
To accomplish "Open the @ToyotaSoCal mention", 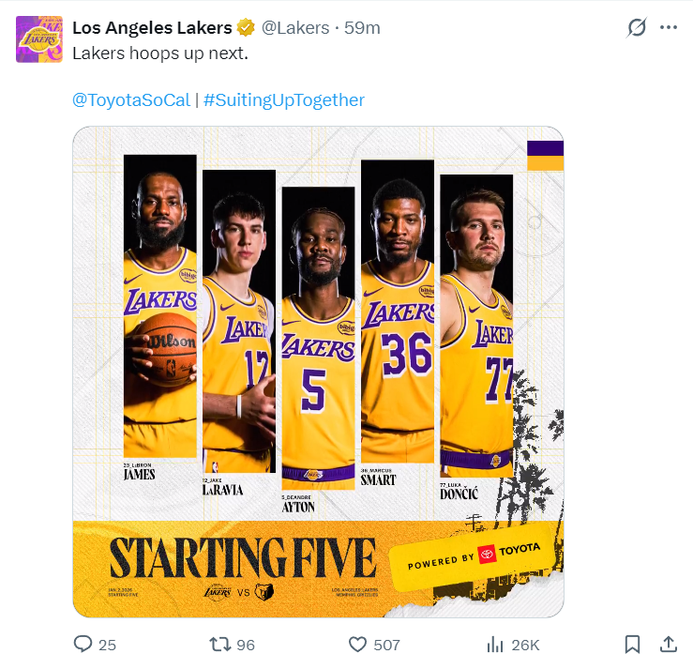I will pyautogui.click(x=130, y=99).
